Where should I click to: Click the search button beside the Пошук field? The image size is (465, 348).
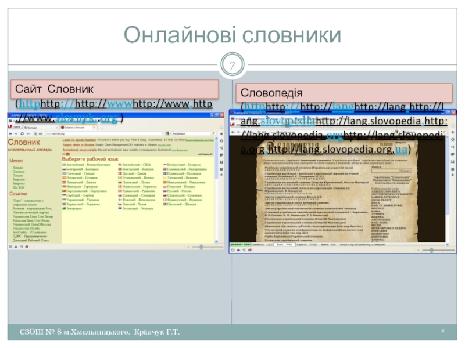[x=406, y=171]
